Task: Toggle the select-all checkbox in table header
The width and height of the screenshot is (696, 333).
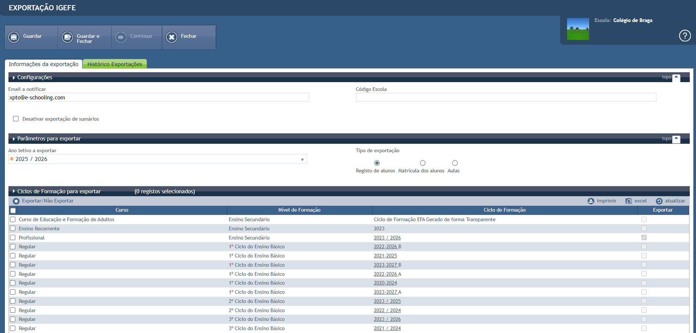Action: (13, 211)
